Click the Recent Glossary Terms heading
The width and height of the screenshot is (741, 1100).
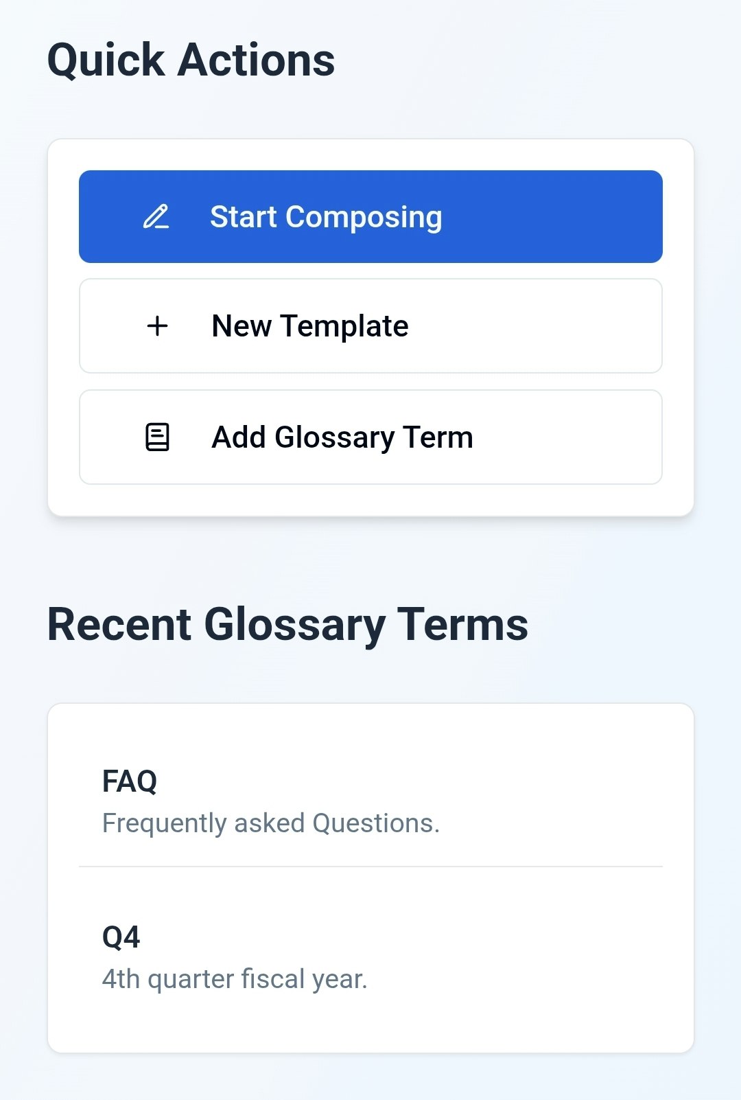[x=287, y=625]
